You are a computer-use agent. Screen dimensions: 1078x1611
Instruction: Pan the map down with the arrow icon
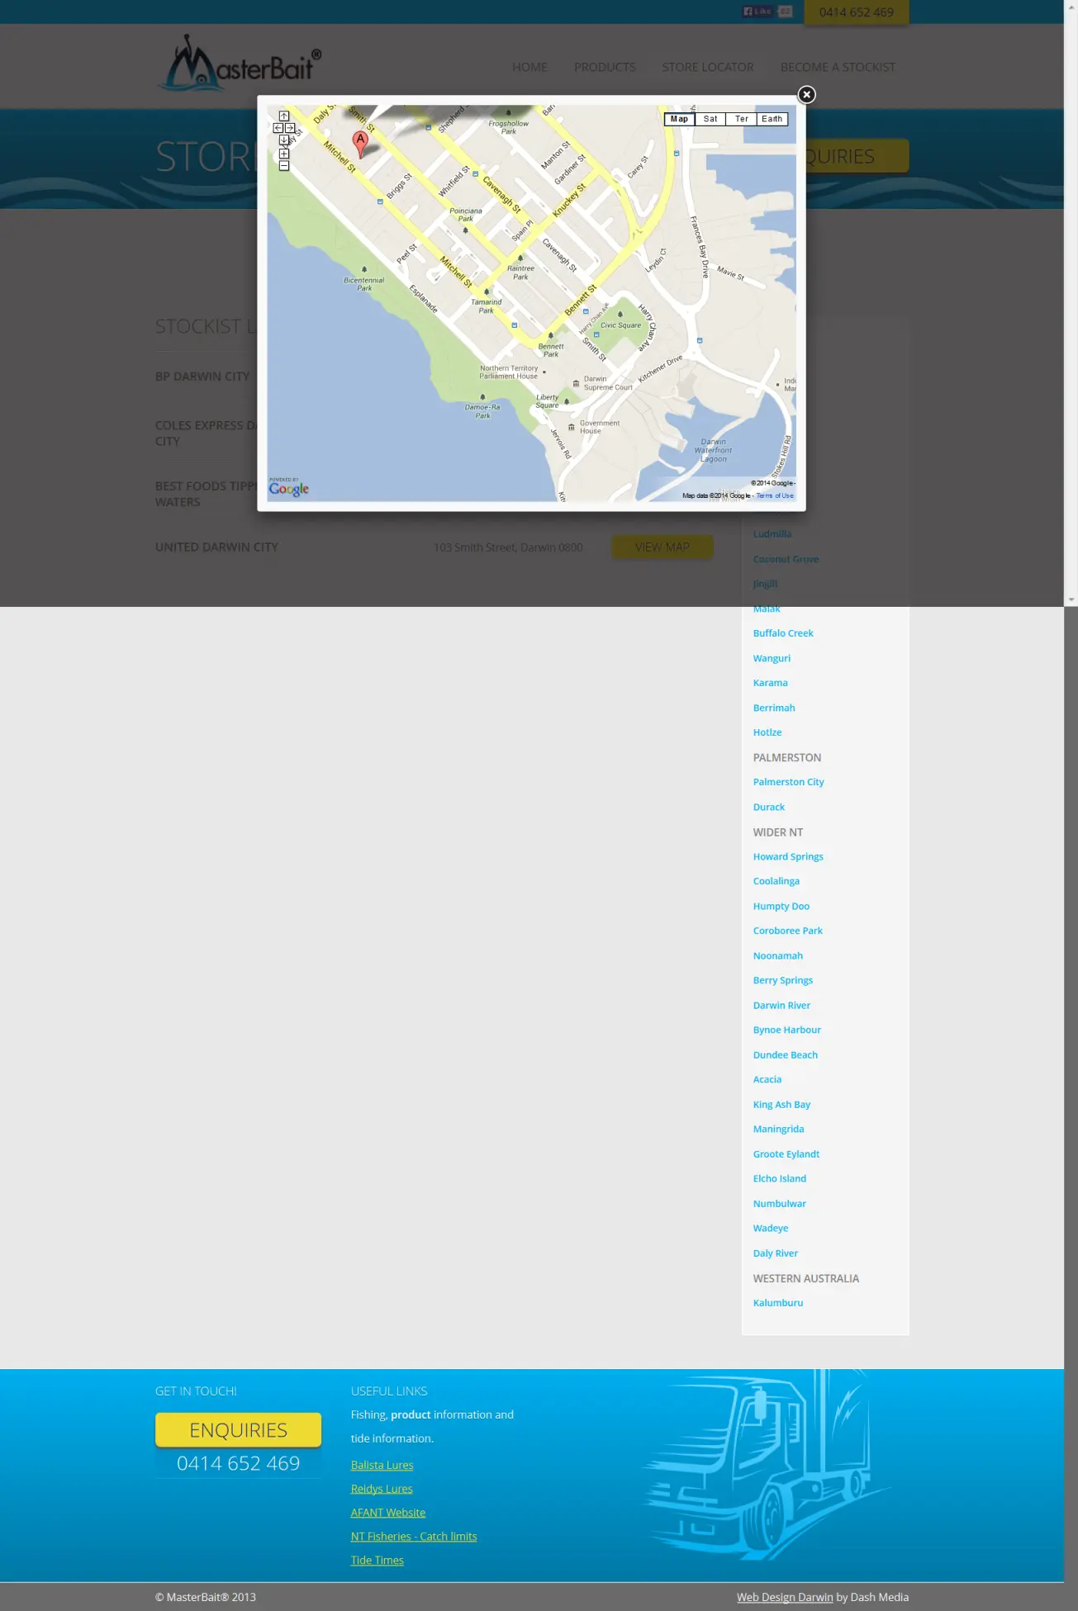284,140
